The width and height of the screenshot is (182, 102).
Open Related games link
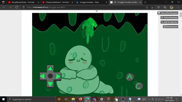click(x=170, y=27)
